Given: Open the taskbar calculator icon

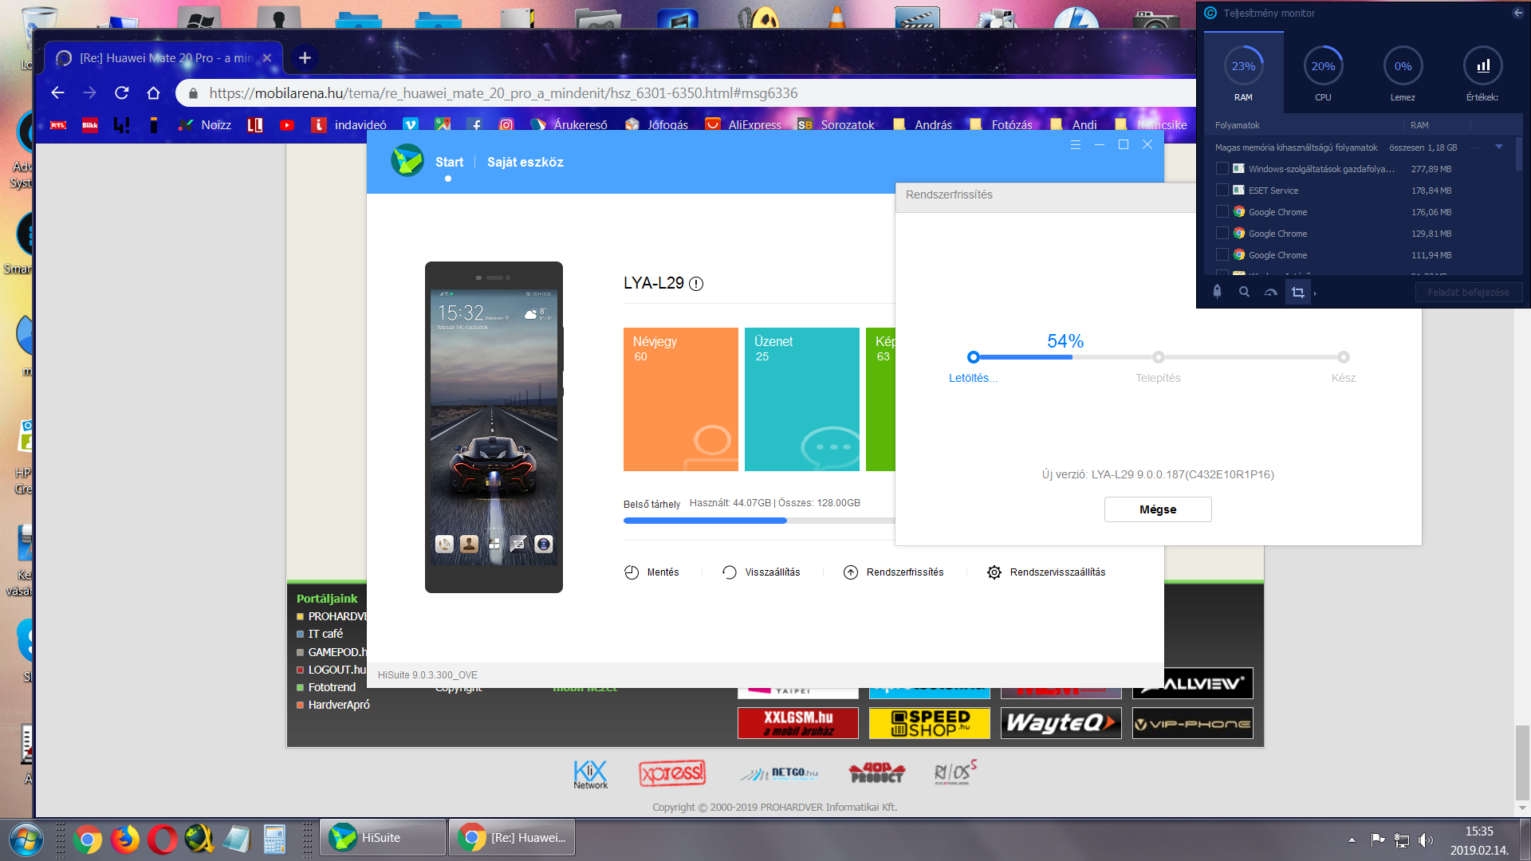Looking at the screenshot, I should click(275, 839).
